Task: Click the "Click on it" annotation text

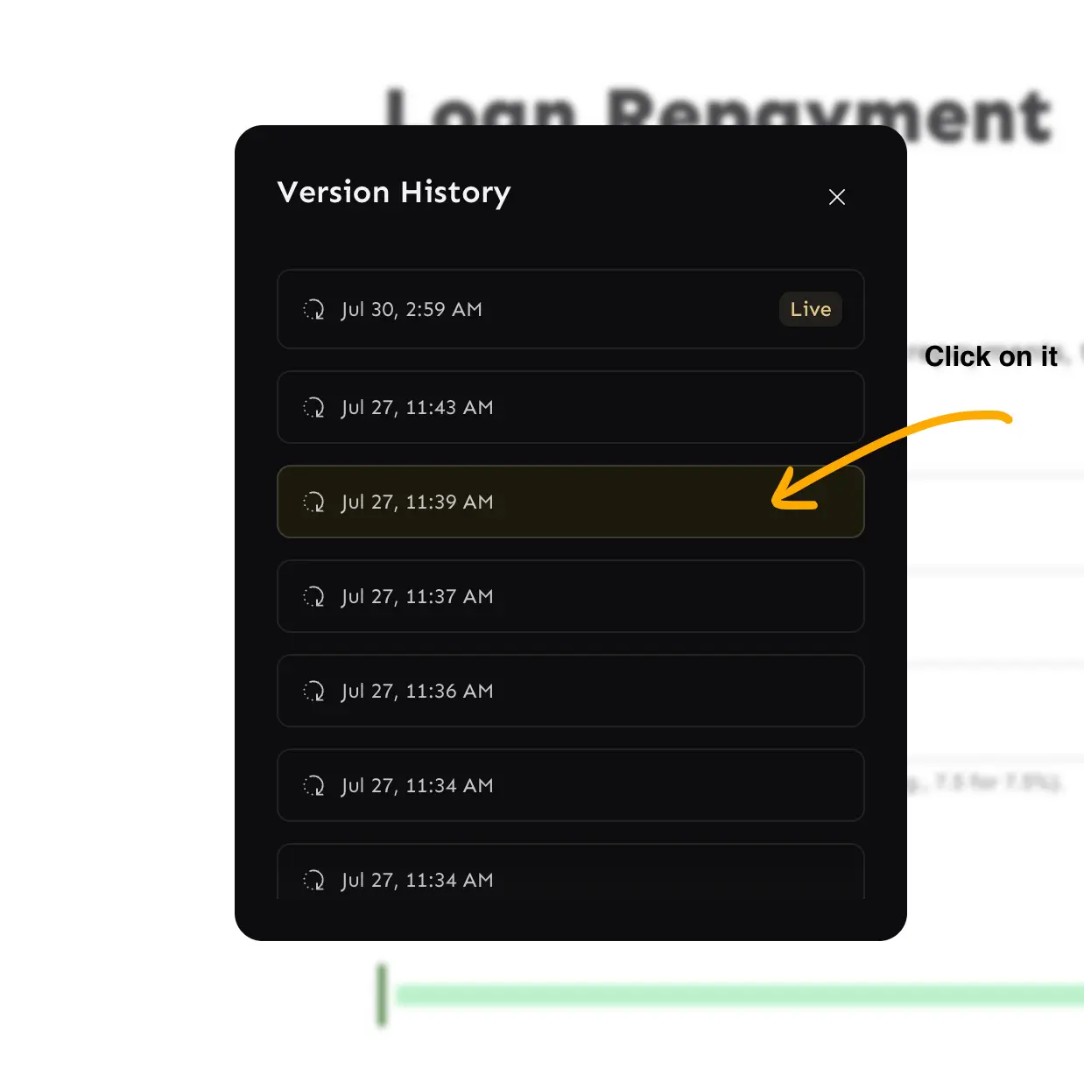Action: click(991, 356)
